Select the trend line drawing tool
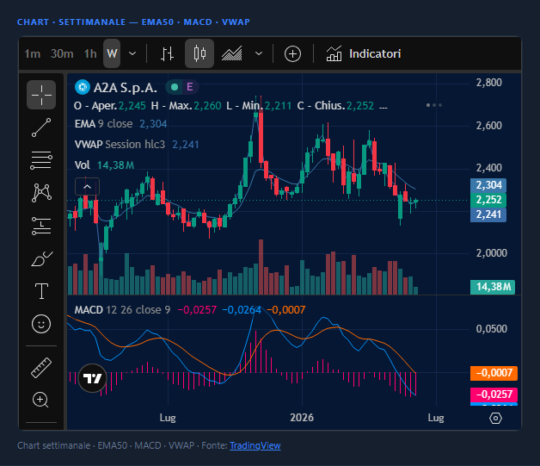Screen dimensions: 540x466 [x=41, y=127]
